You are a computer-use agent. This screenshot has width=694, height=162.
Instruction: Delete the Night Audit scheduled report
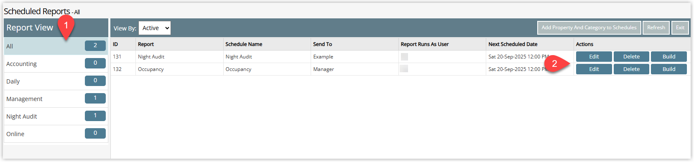[631, 57]
